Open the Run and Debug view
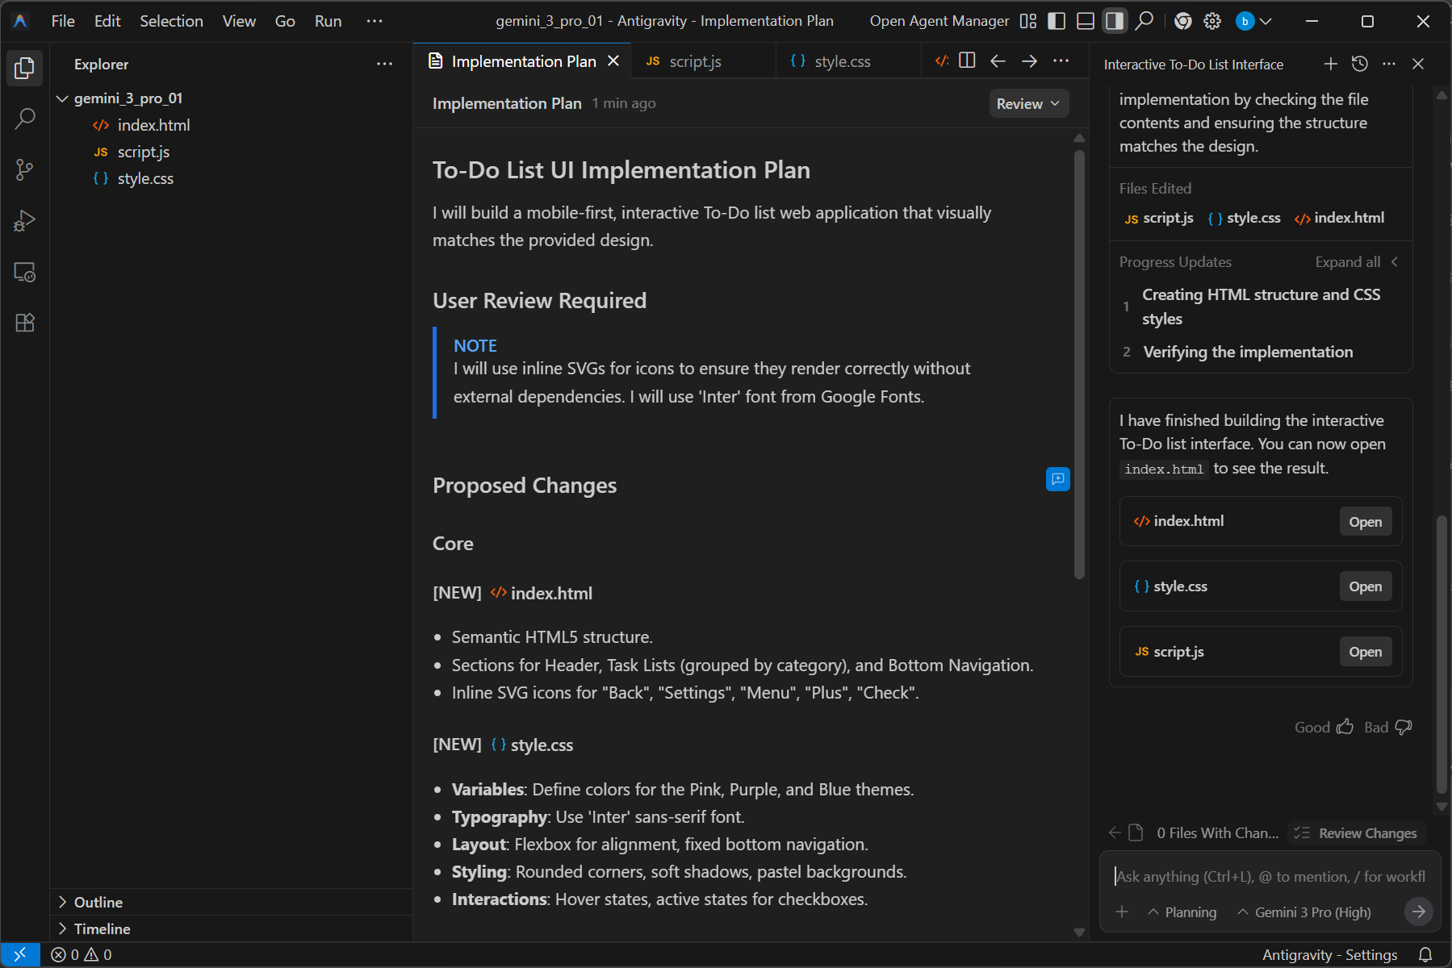This screenshot has height=968, width=1452. (25, 221)
